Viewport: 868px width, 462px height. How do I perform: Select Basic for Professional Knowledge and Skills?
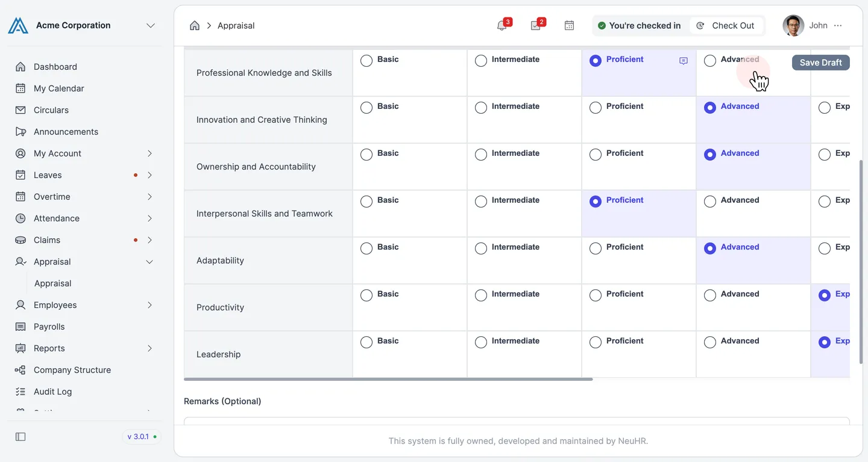tap(366, 61)
